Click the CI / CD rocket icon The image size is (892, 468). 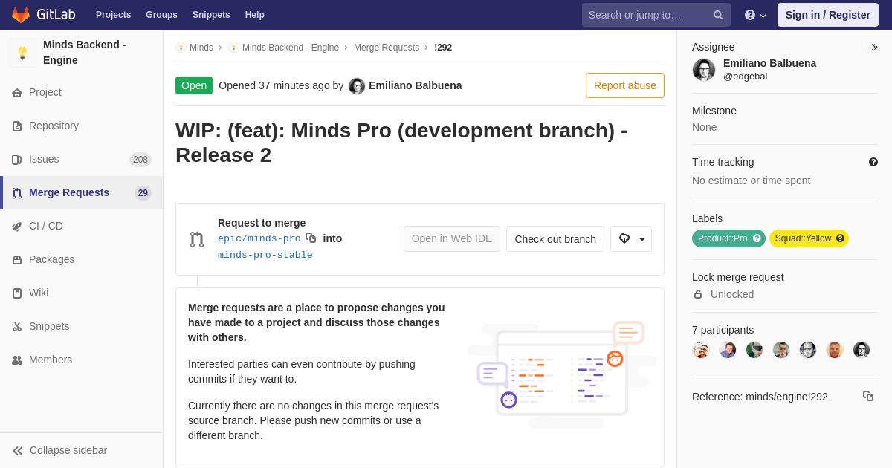(x=17, y=227)
